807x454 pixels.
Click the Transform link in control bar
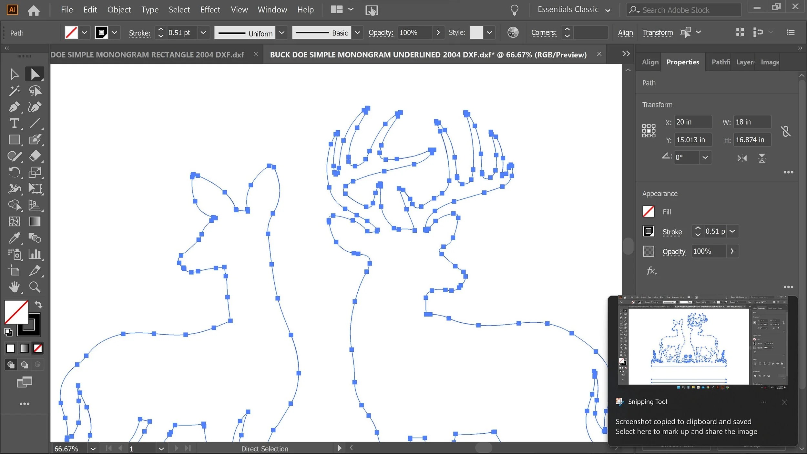(658, 33)
